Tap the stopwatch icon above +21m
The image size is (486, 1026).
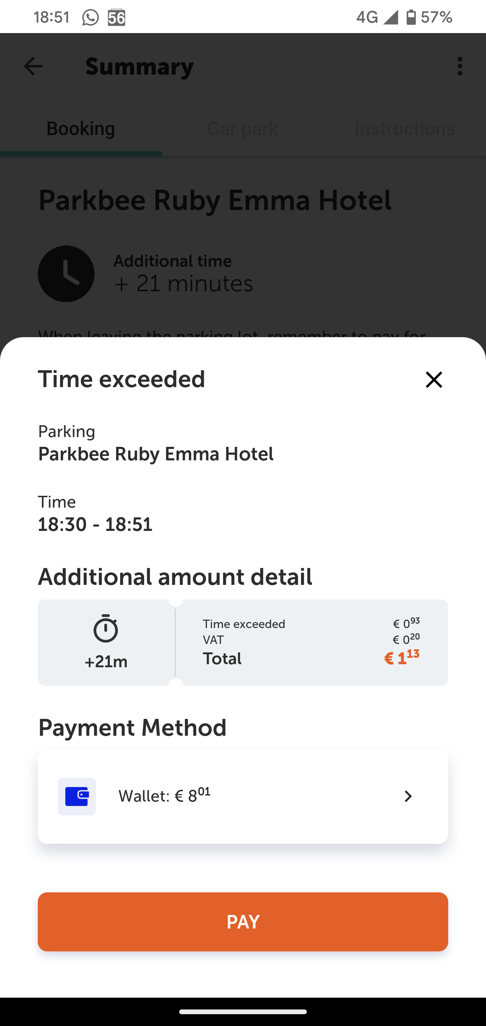click(106, 629)
